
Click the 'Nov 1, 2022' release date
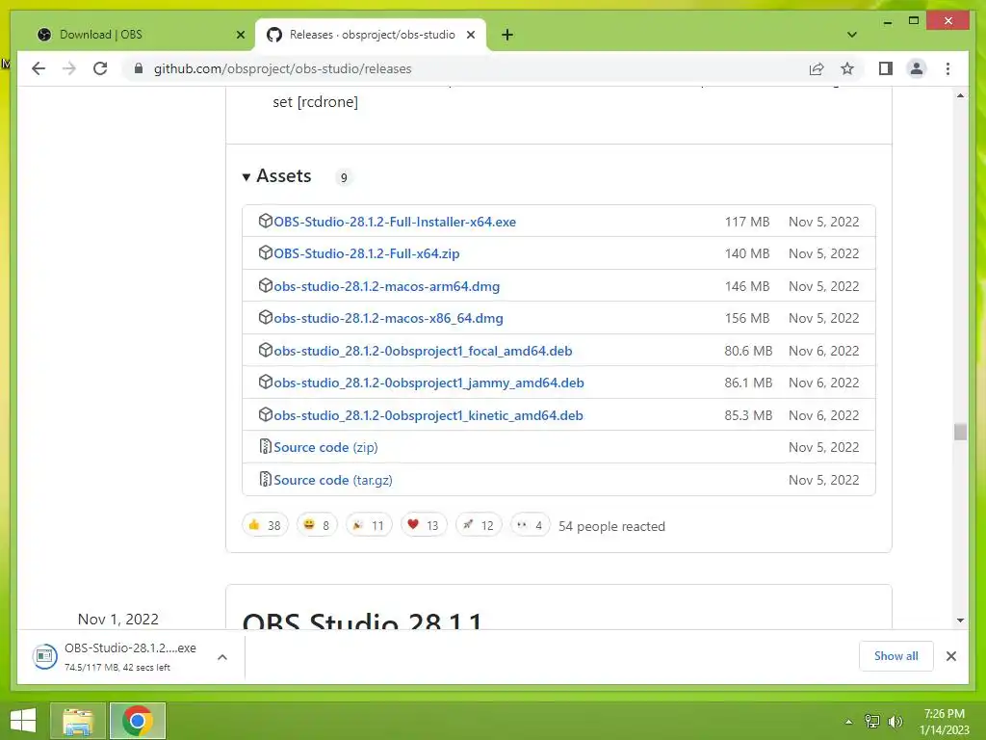pyautogui.click(x=117, y=620)
